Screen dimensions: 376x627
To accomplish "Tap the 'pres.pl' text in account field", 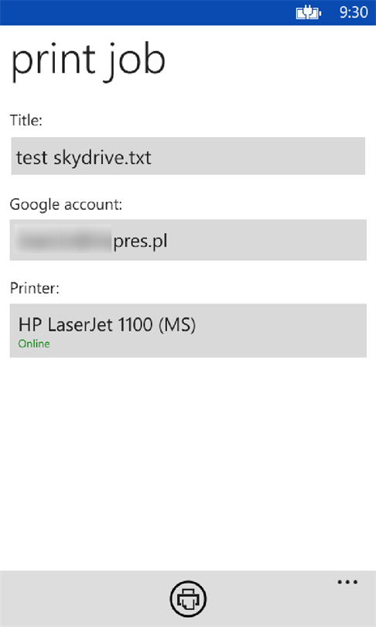I will tap(140, 241).
